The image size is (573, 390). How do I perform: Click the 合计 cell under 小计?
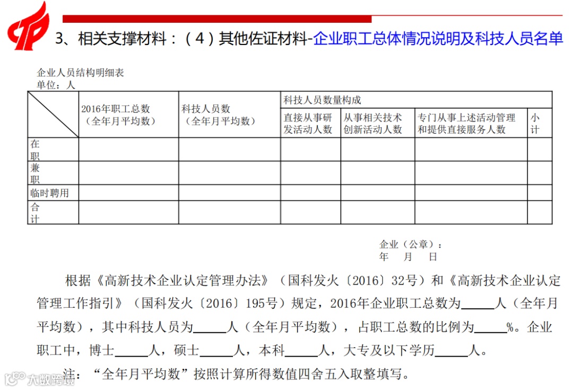pos(540,212)
